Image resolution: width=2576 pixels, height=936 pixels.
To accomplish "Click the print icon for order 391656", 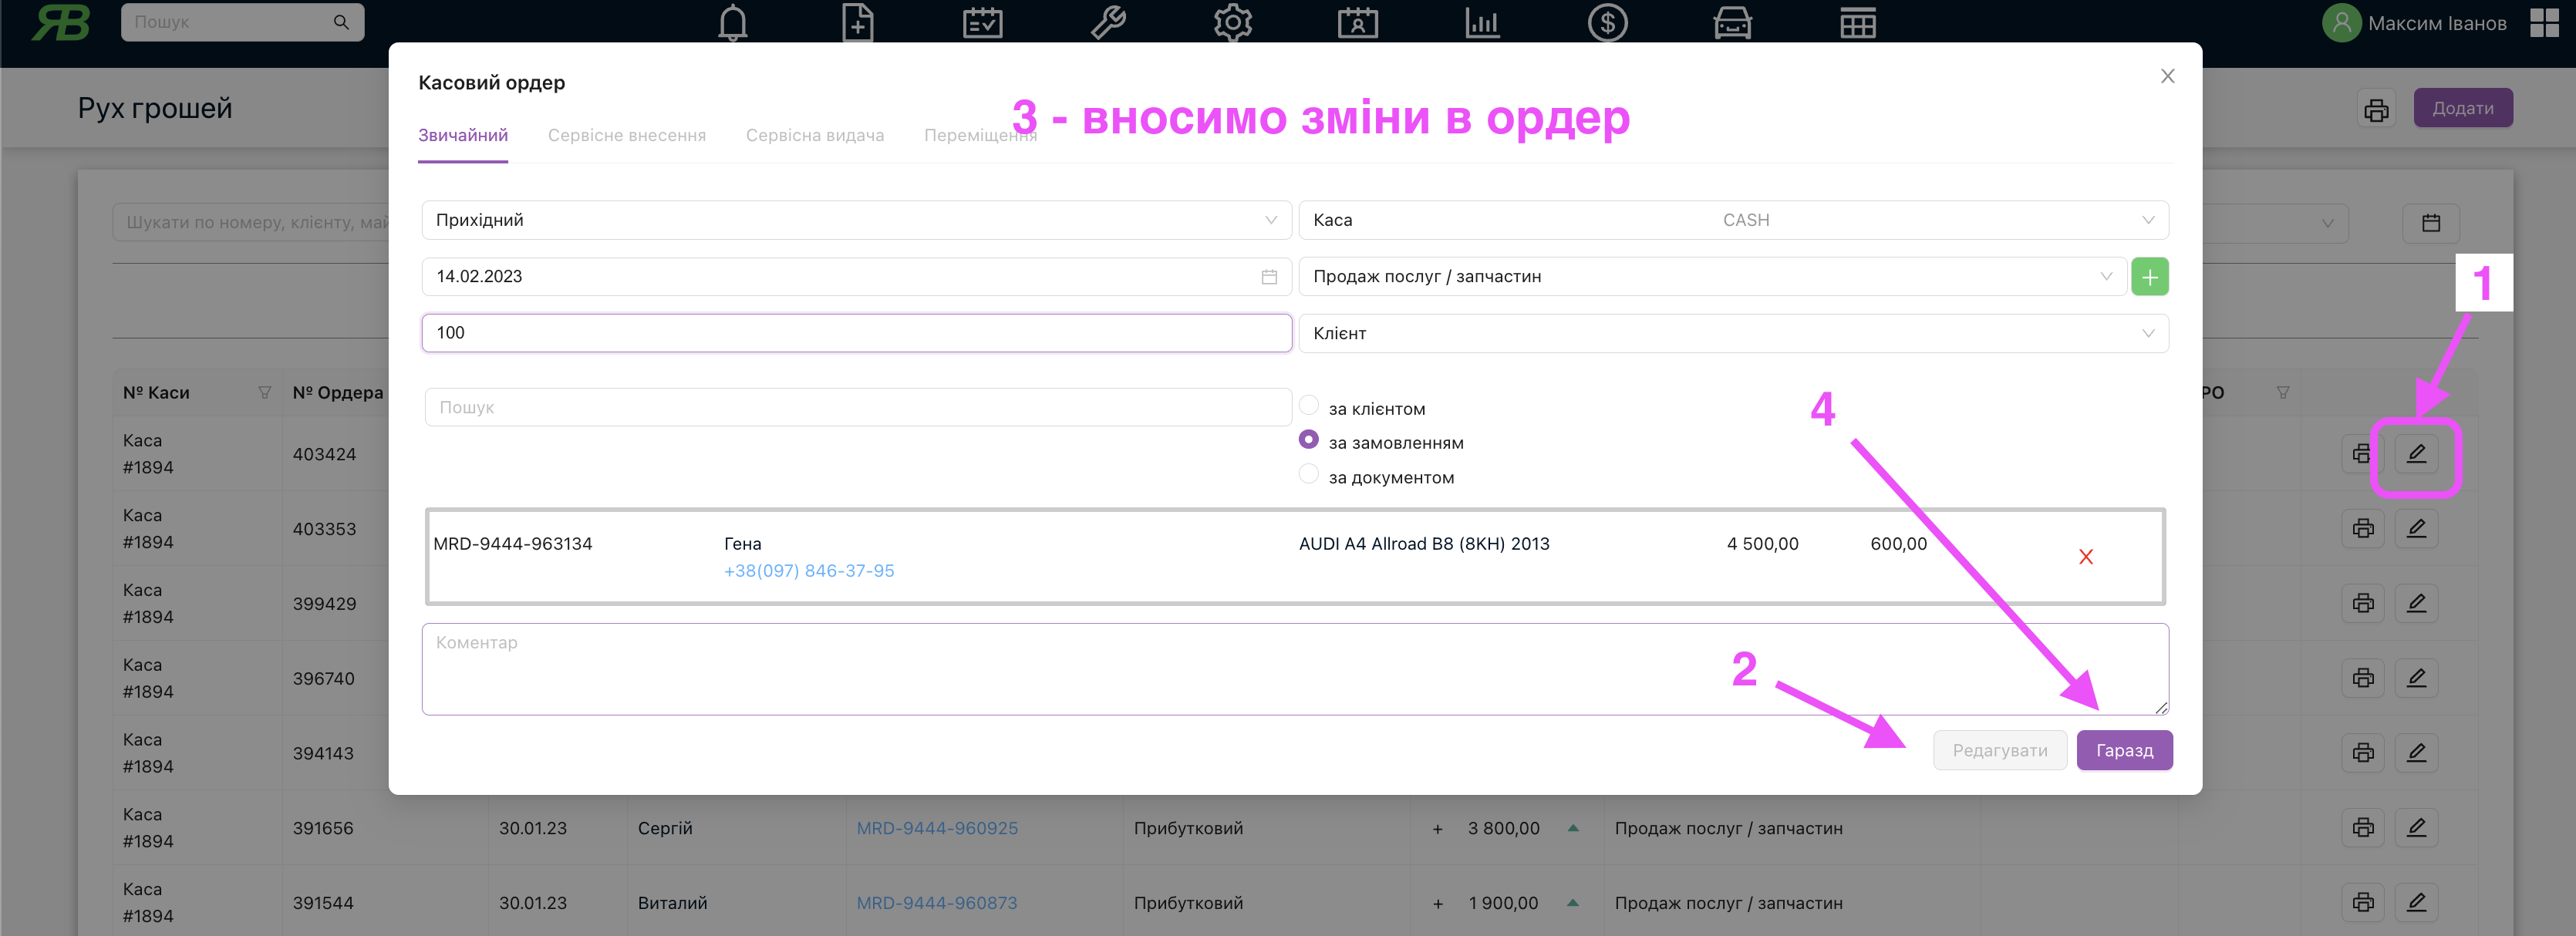I will 2362,828.
